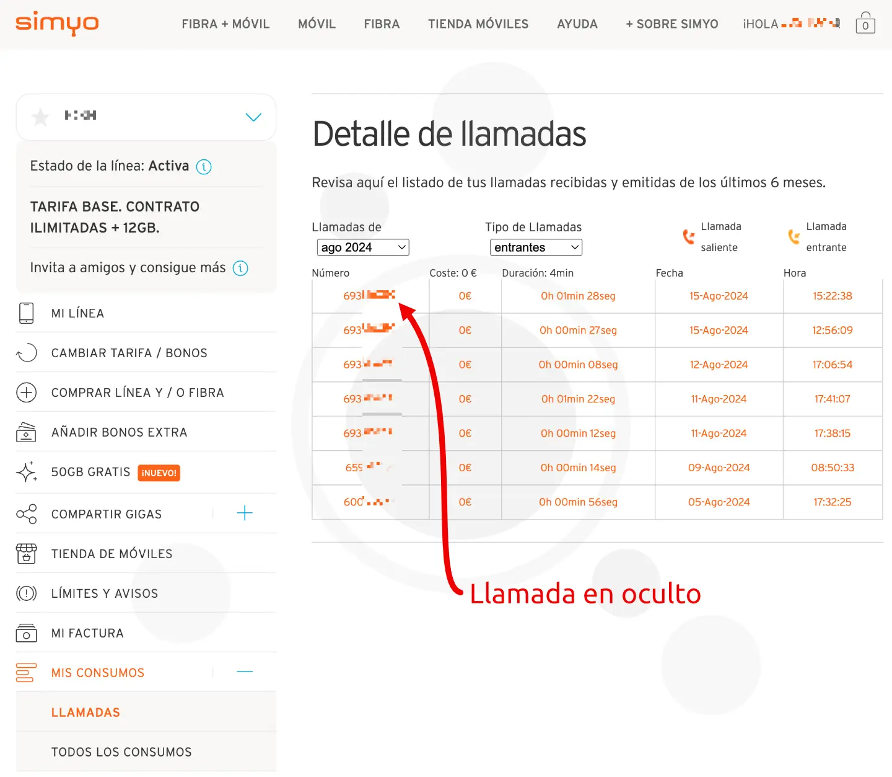
Task: Click date 12-Ago-2024 cell
Action: (719, 365)
